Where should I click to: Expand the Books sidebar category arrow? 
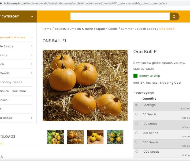coord(32,118)
